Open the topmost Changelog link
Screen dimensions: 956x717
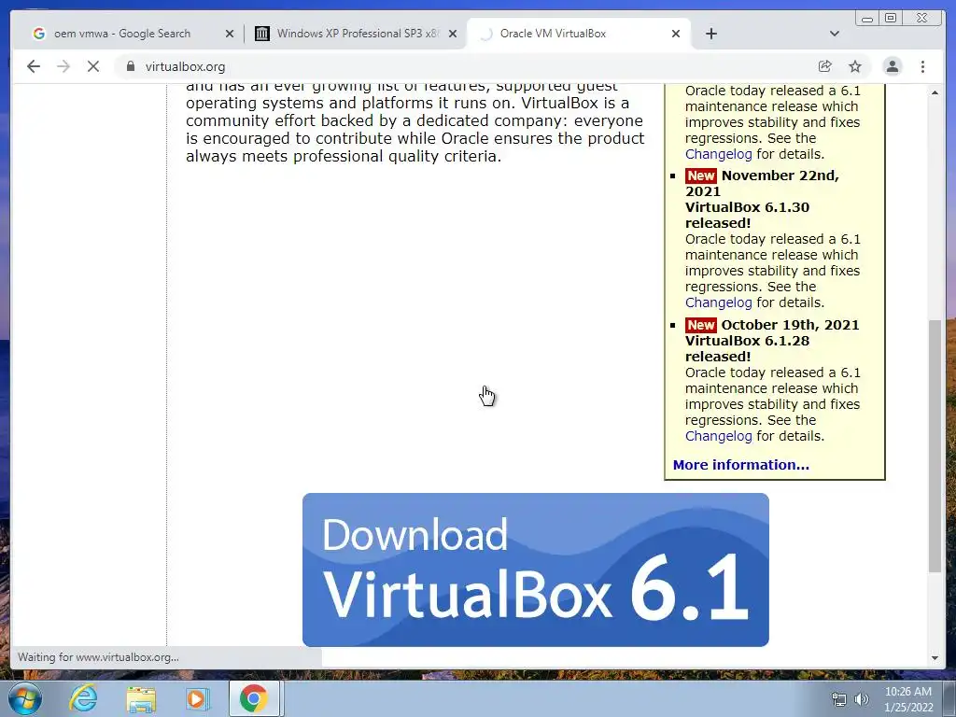(x=718, y=154)
